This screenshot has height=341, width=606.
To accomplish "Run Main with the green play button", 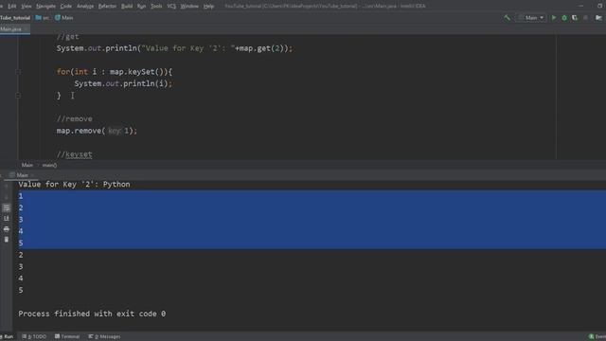I will click(553, 18).
